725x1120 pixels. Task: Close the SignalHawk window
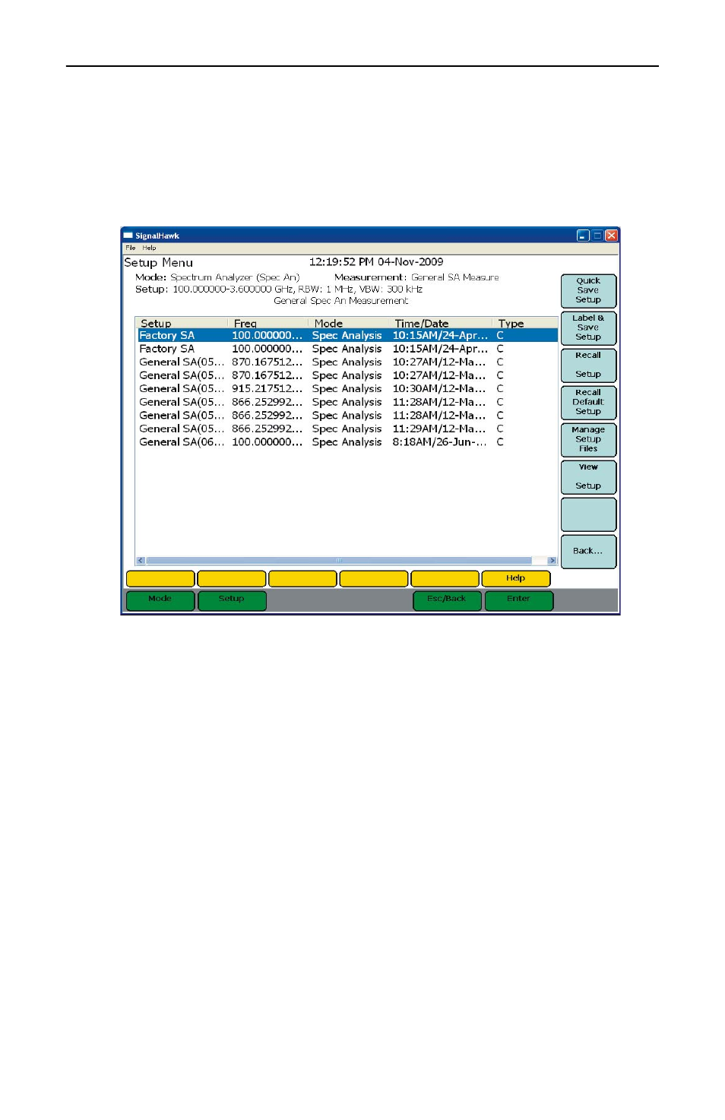tap(611, 236)
